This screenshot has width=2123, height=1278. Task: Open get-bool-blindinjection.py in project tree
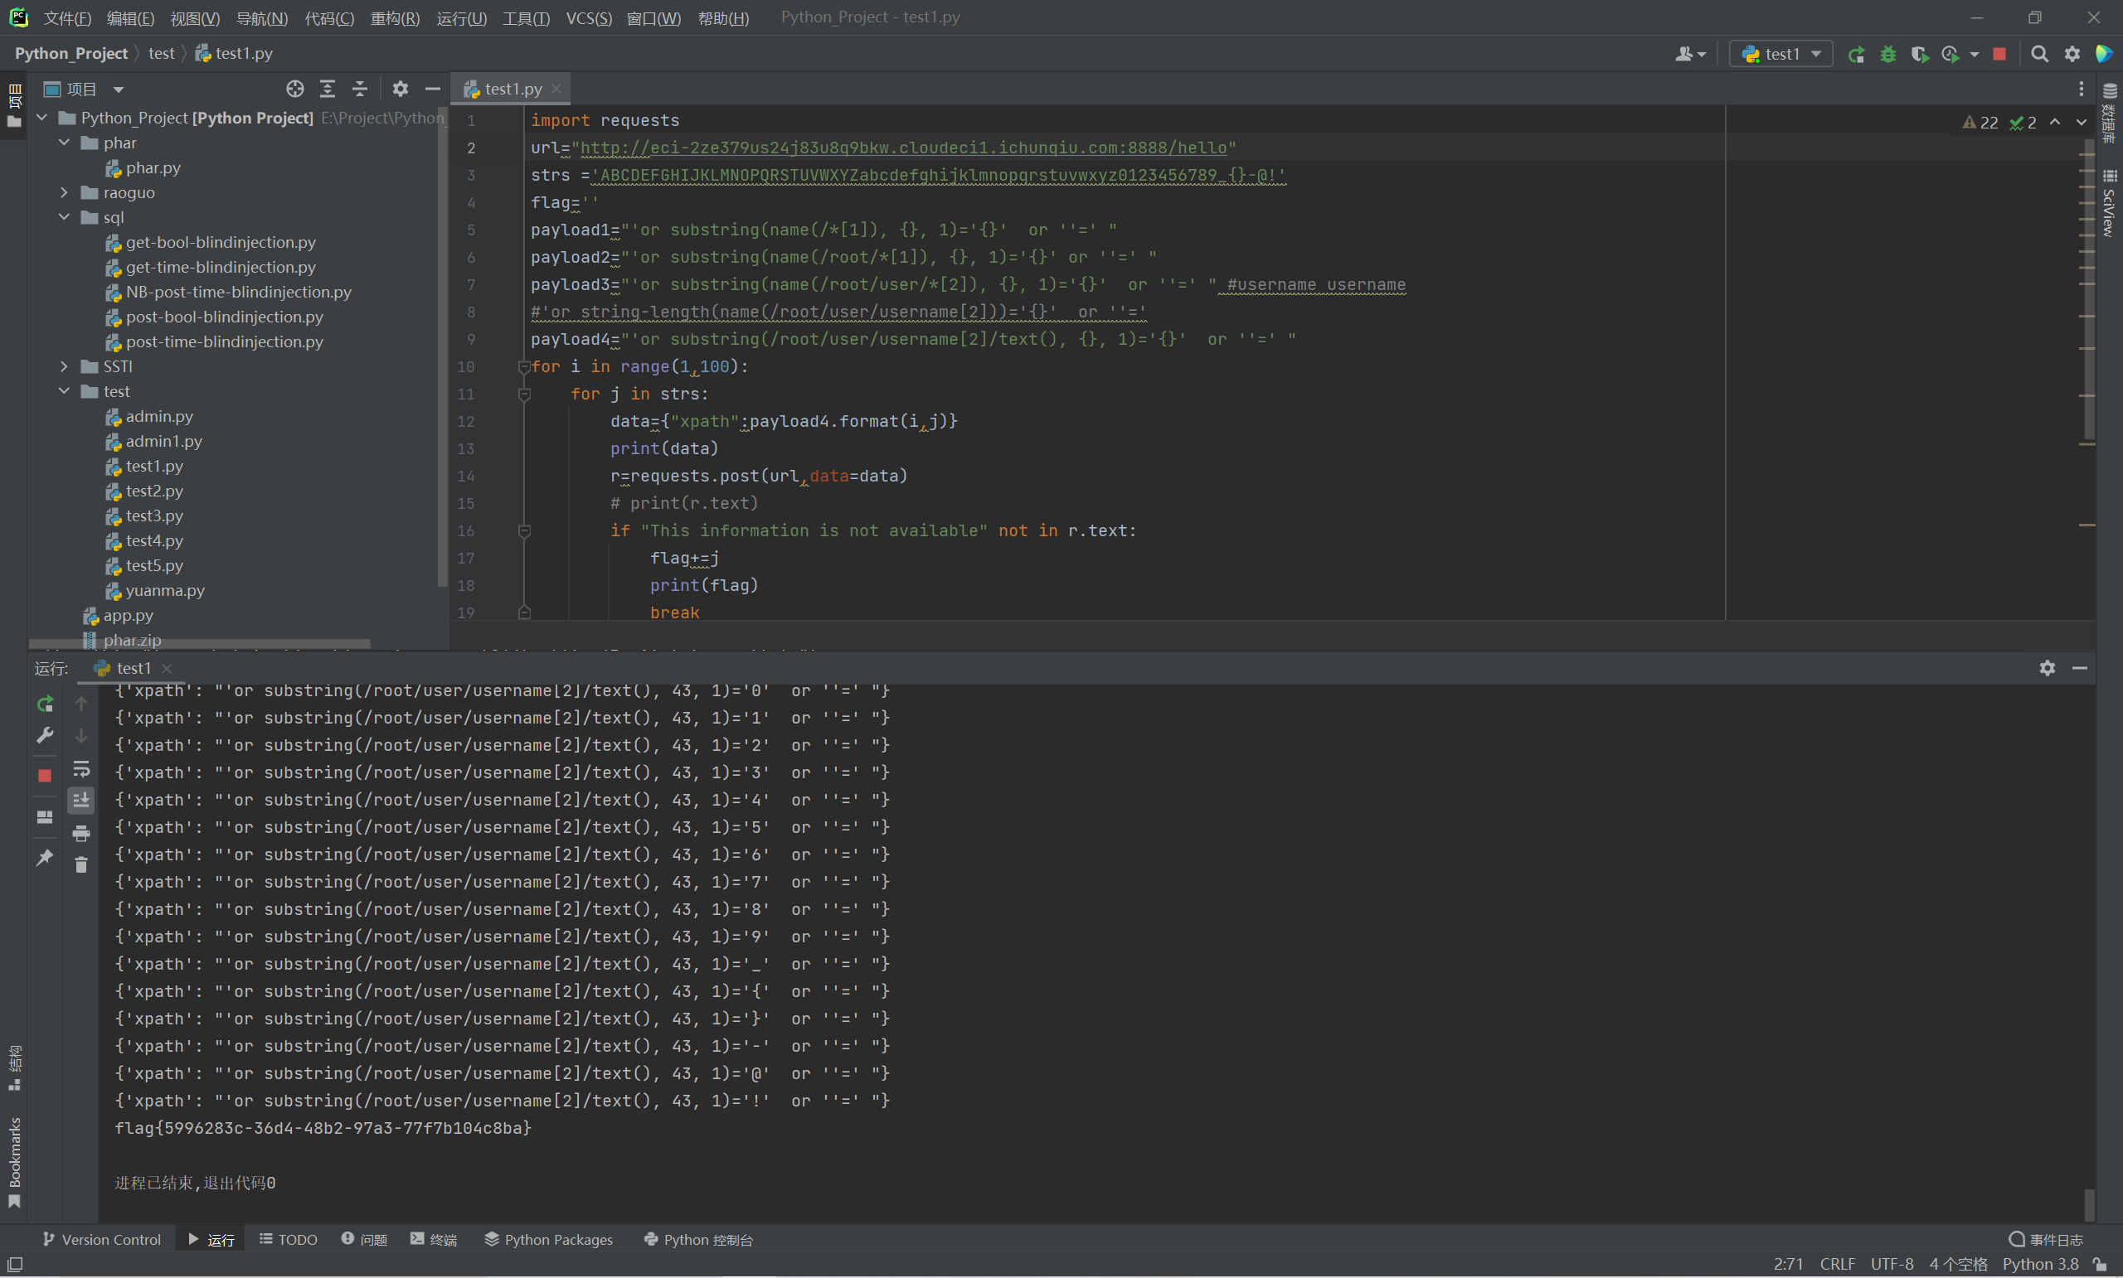221,242
